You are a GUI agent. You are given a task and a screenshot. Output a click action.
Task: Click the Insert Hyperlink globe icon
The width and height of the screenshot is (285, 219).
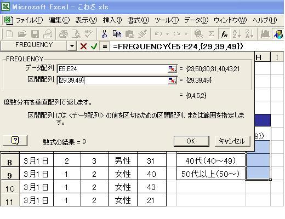198,34
